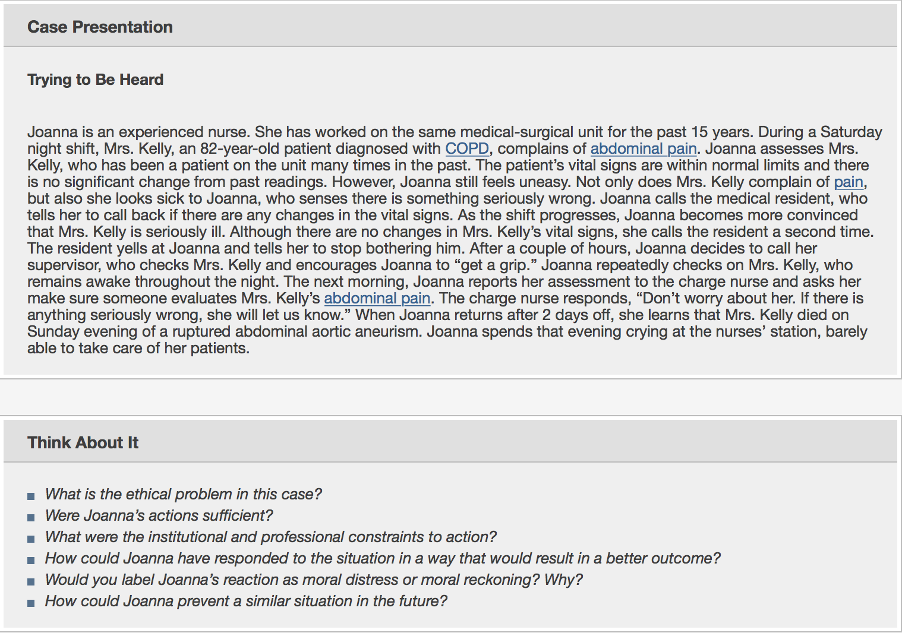Click the "Were Joanna's actions sufficient?" question
902x633 pixels.
(159, 515)
